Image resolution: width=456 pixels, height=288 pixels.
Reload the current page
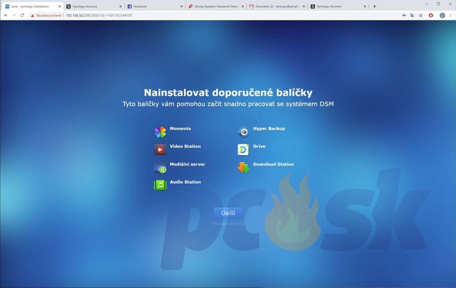(x=22, y=16)
